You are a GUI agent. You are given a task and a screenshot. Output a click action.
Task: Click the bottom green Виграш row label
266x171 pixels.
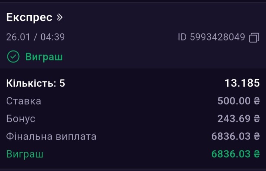pyautogui.click(x=25, y=154)
